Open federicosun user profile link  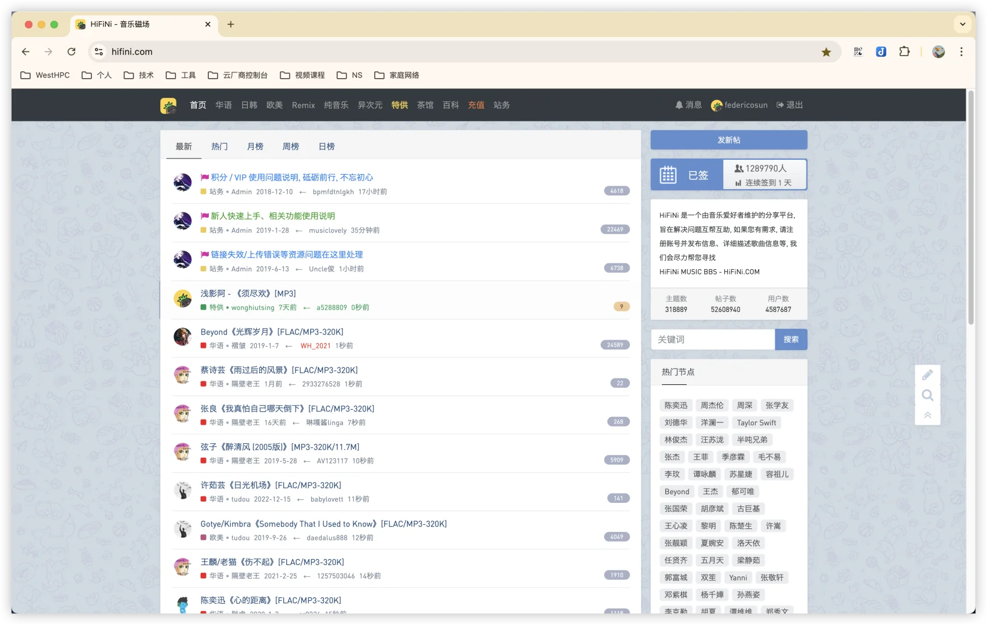click(x=740, y=105)
